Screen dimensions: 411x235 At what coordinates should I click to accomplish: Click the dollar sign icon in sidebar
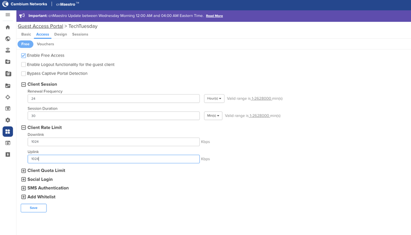tap(8, 154)
